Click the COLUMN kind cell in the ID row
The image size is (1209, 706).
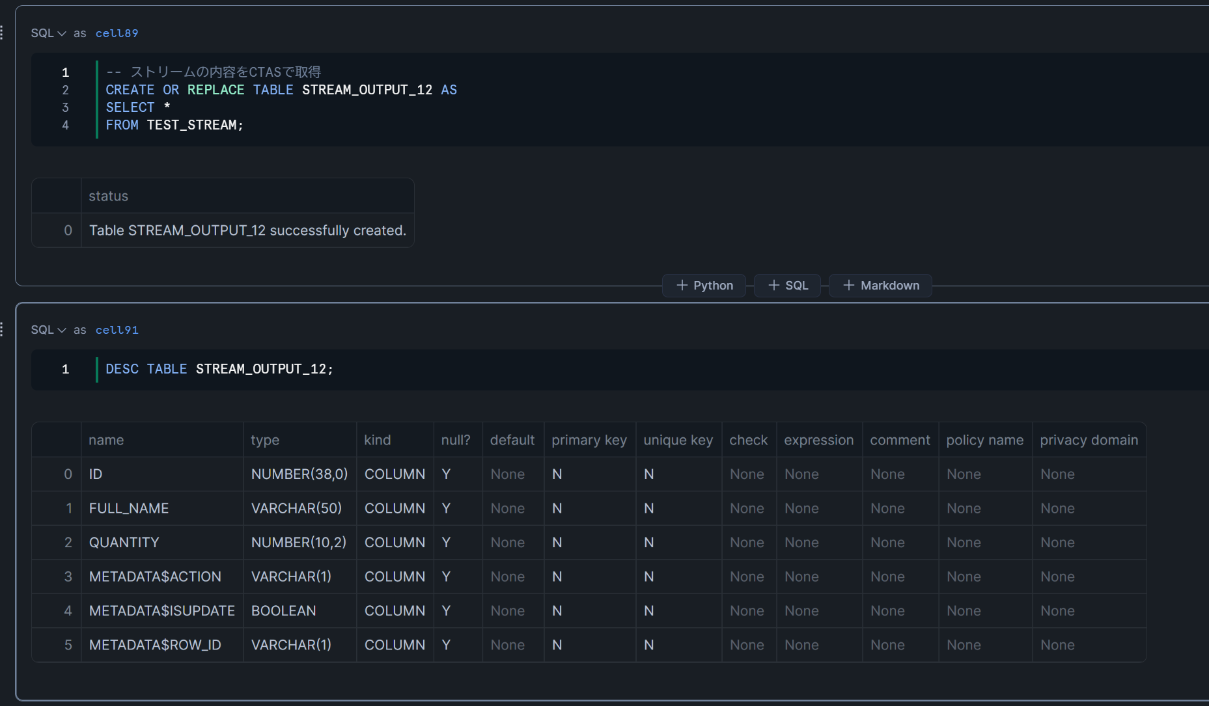click(395, 474)
